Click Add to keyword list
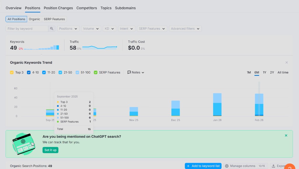Screen dimensions: 299x169 (203, 166)
